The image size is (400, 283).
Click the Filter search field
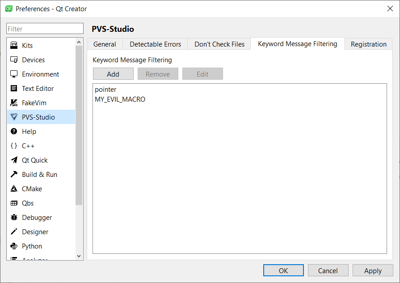point(44,28)
